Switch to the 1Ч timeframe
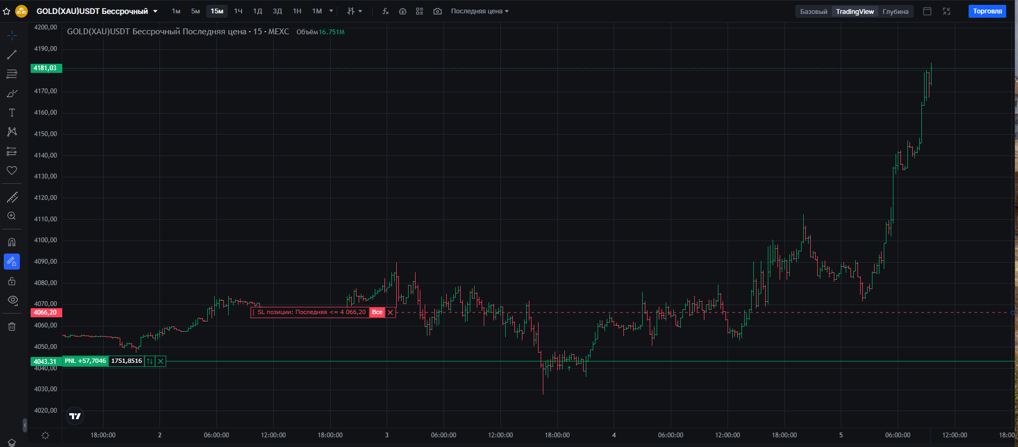Image resolution: width=1018 pixels, height=447 pixels. [x=238, y=11]
